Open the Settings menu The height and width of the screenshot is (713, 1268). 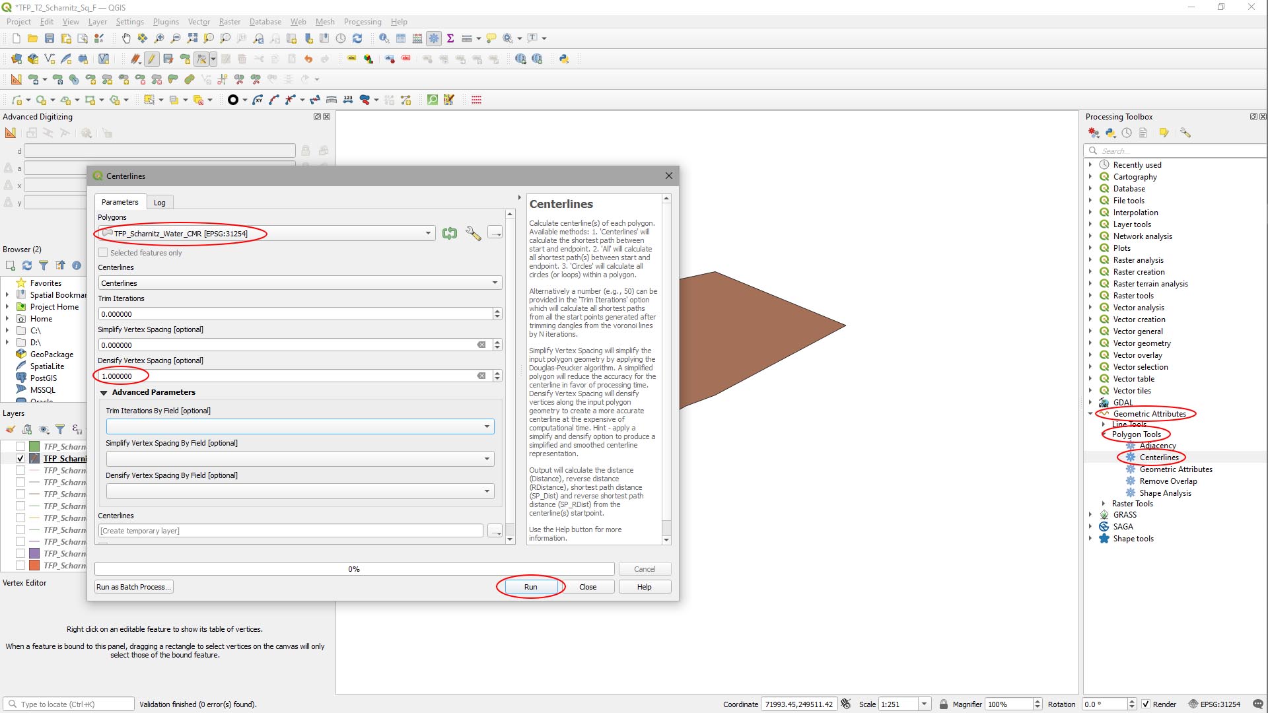(x=129, y=22)
